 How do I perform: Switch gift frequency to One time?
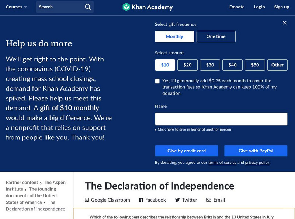pos(216,36)
